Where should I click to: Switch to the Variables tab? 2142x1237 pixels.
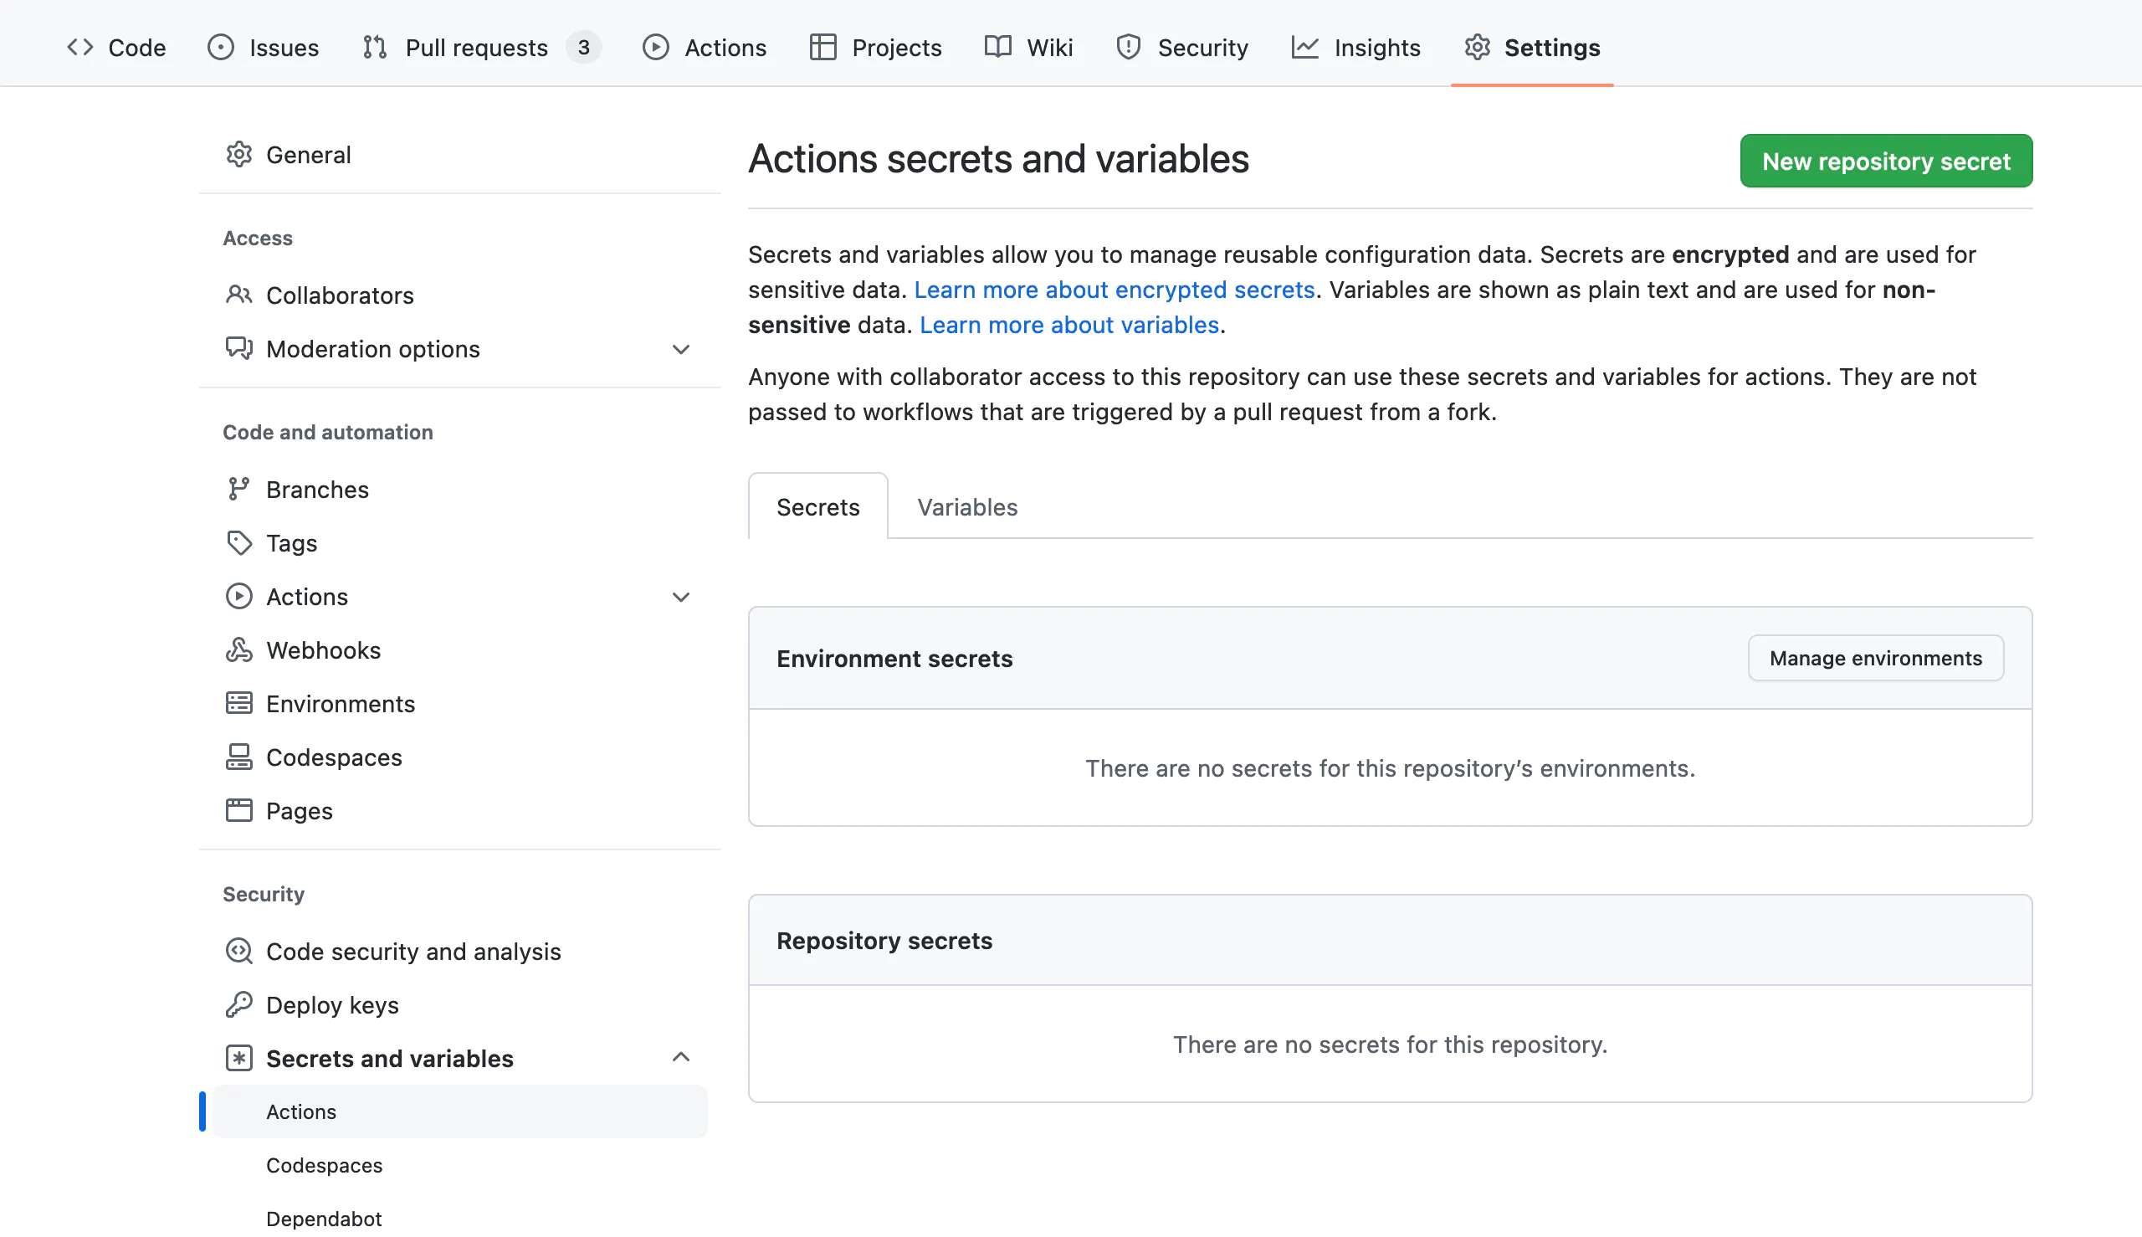point(967,506)
